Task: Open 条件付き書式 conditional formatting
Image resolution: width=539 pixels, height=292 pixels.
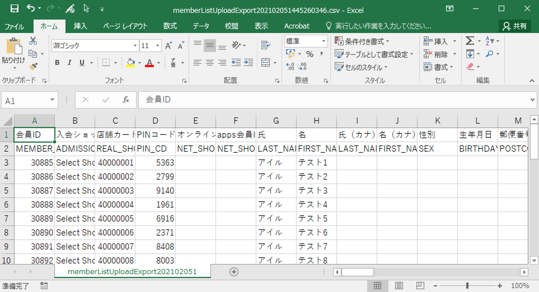Action: click(362, 41)
